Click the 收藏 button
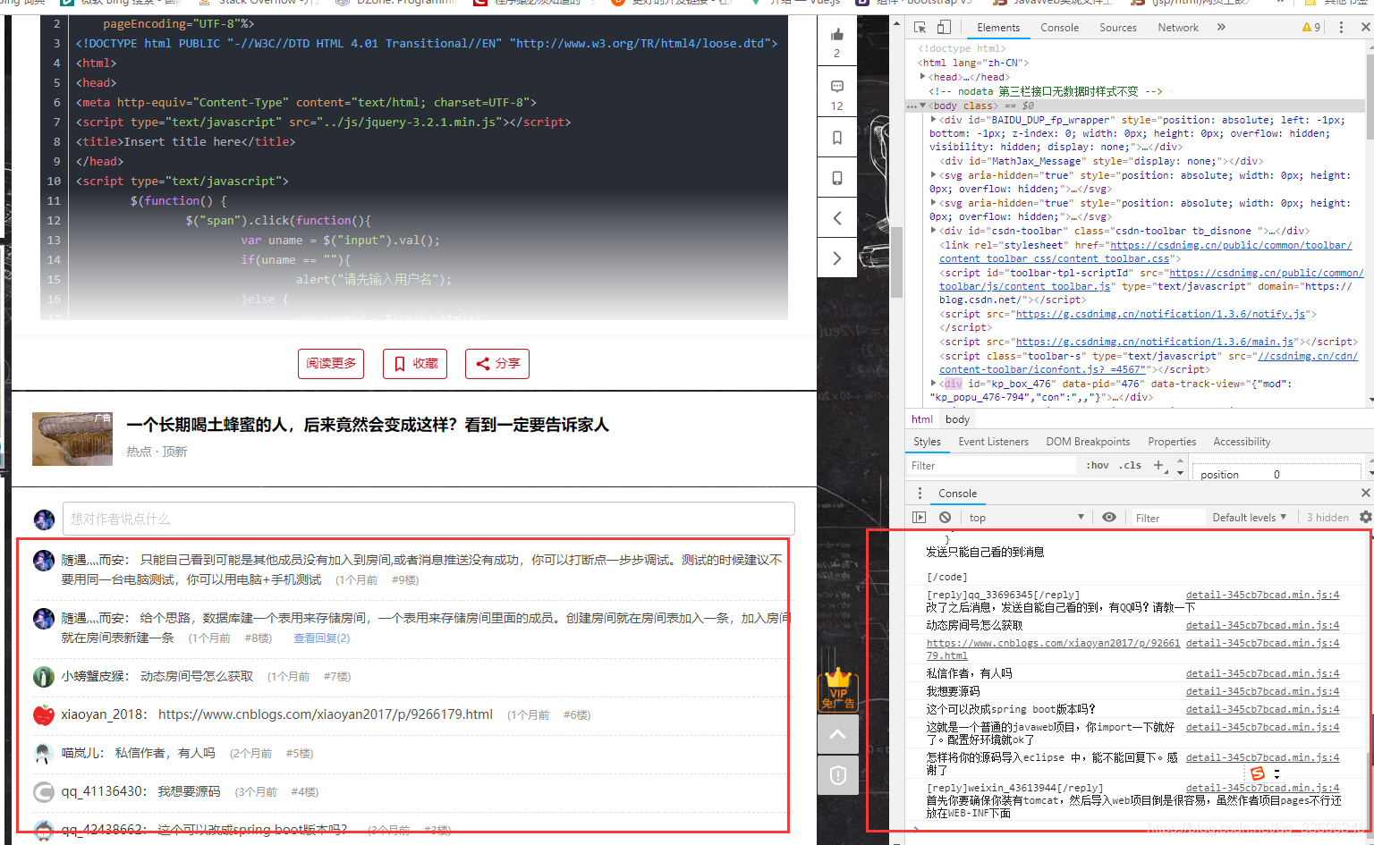 415,363
